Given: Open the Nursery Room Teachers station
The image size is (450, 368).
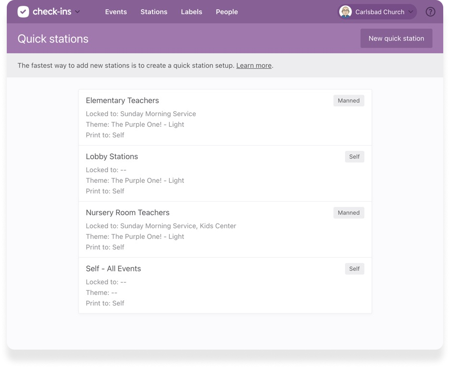Looking at the screenshot, I should click(x=128, y=213).
